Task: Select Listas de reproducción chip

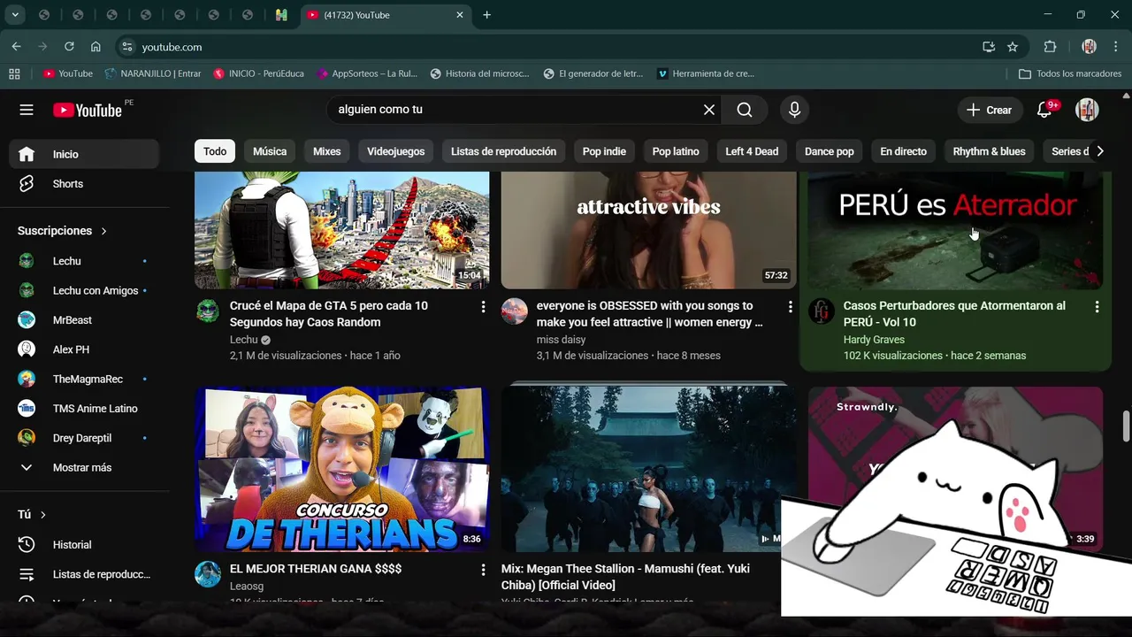Action: [503, 151]
